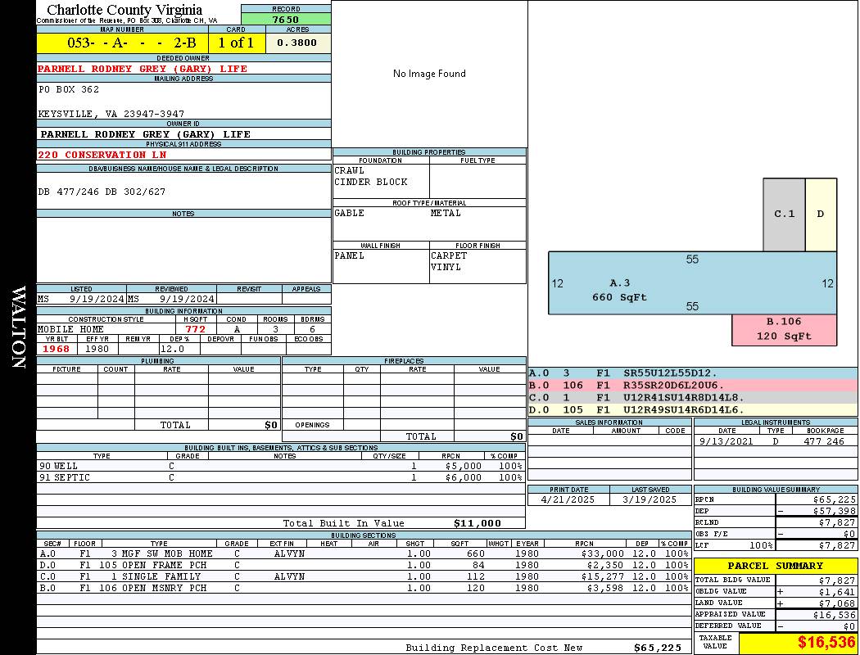The height and width of the screenshot is (655, 860).
Task: Click the gray C.1 sketch section
Action: coord(784,215)
